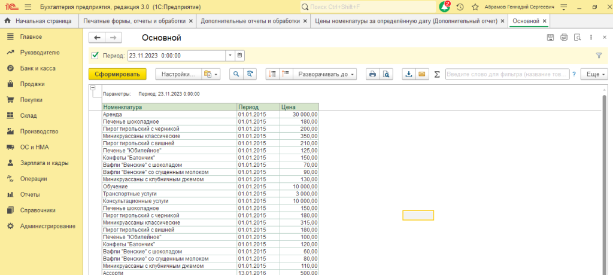Switch to Дополнительные отчеты и обработки tab
This screenshot has height=275, width=613.
tap(250, 21)
